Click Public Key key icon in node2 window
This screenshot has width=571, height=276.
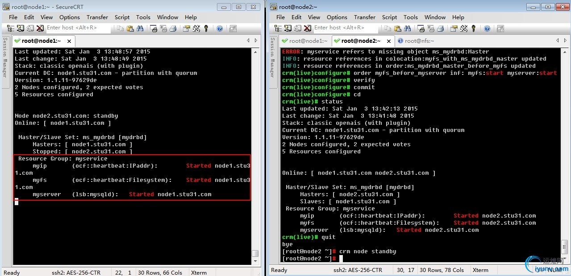pyautogui.click(x=474, y=28)
